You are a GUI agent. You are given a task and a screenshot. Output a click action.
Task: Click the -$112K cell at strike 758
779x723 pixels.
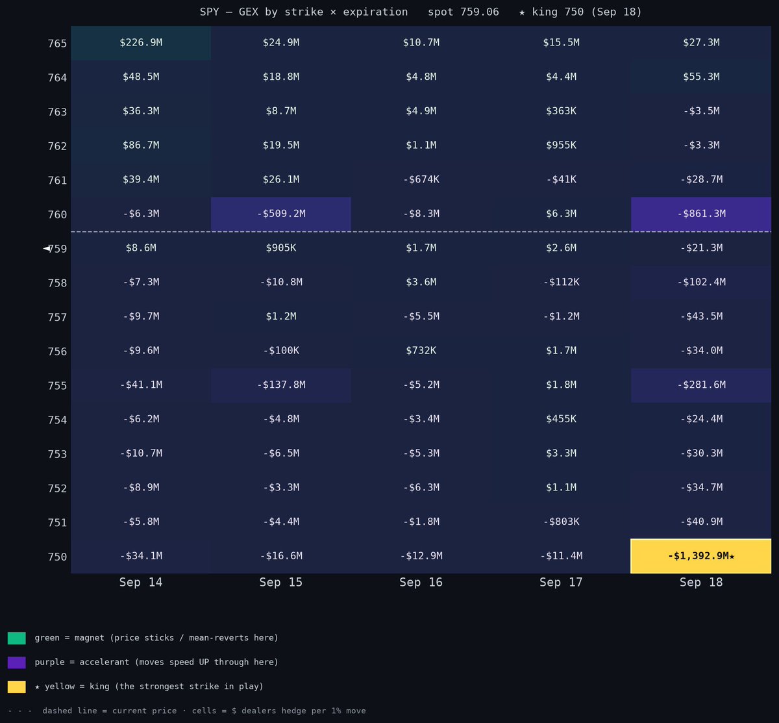561,283
